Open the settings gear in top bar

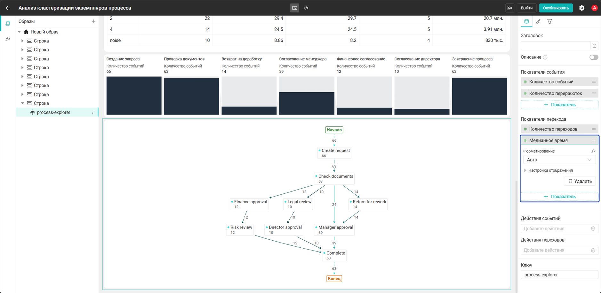click(x=582, y=8)
